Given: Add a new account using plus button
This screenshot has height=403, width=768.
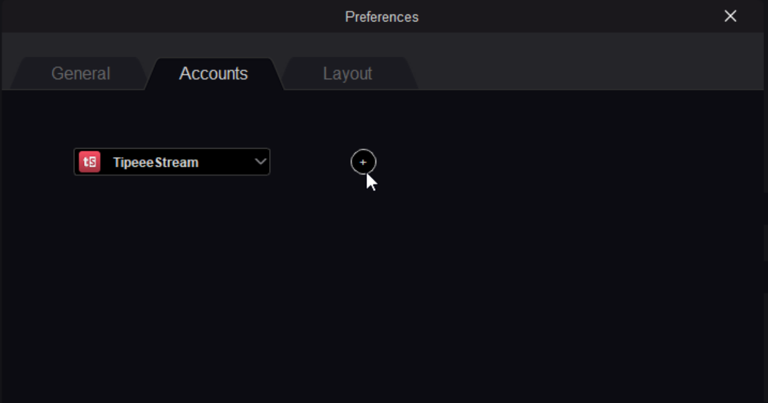Looking at the screenshot, I should point(363,162).
